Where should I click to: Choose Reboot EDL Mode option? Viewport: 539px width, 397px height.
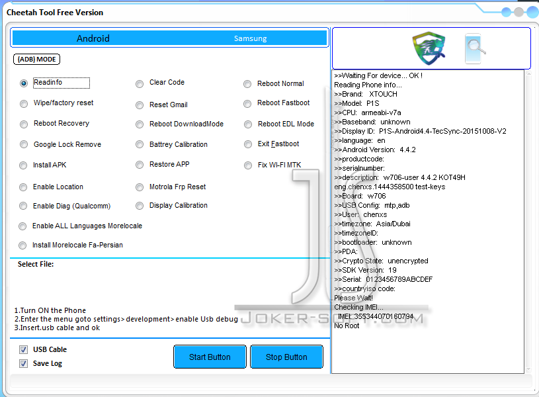pyautogui.click(x=248, y=124)
